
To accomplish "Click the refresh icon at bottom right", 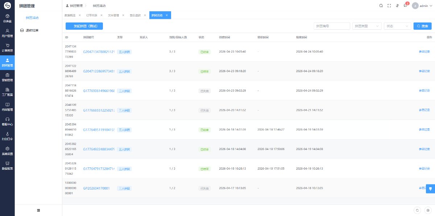I will (x=418, y=210).
